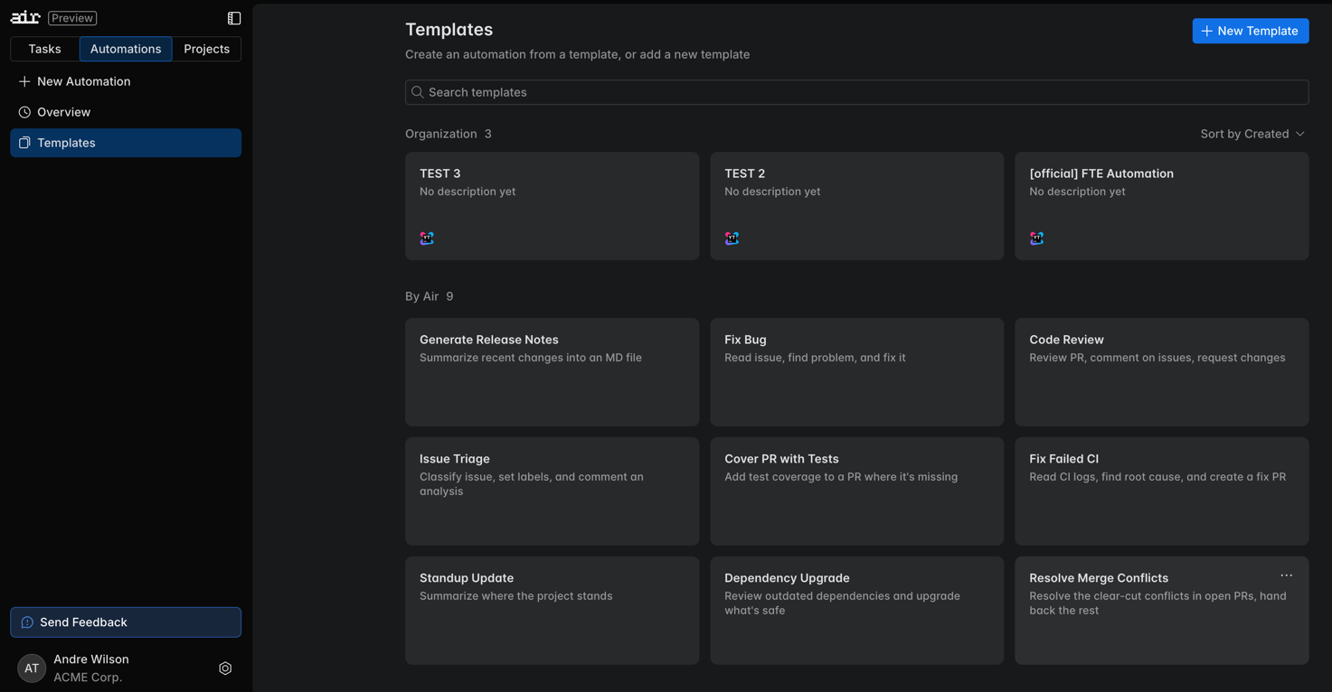
Task: Select the Fix Failed CI template
Action: point(1161,491)
